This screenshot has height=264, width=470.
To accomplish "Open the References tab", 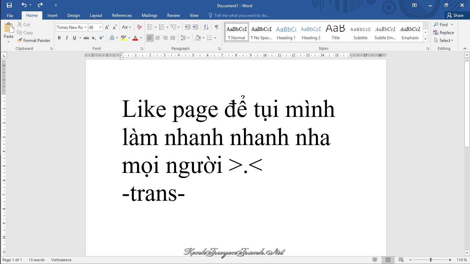I will pyautogui.click(x=122, y=15).
